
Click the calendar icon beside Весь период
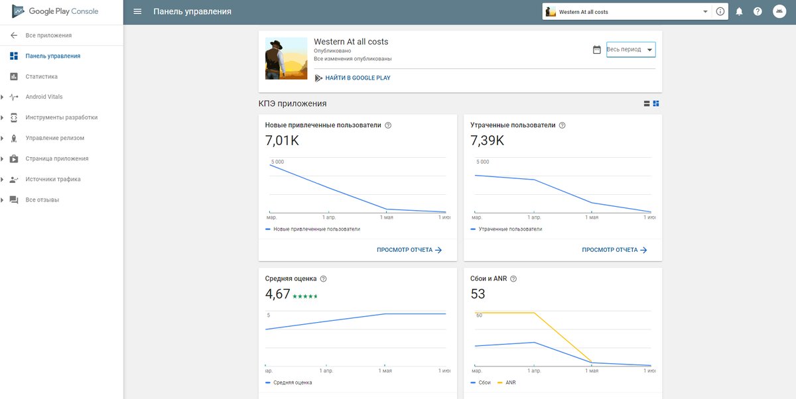pyautogui.click(x=596, y=50)
